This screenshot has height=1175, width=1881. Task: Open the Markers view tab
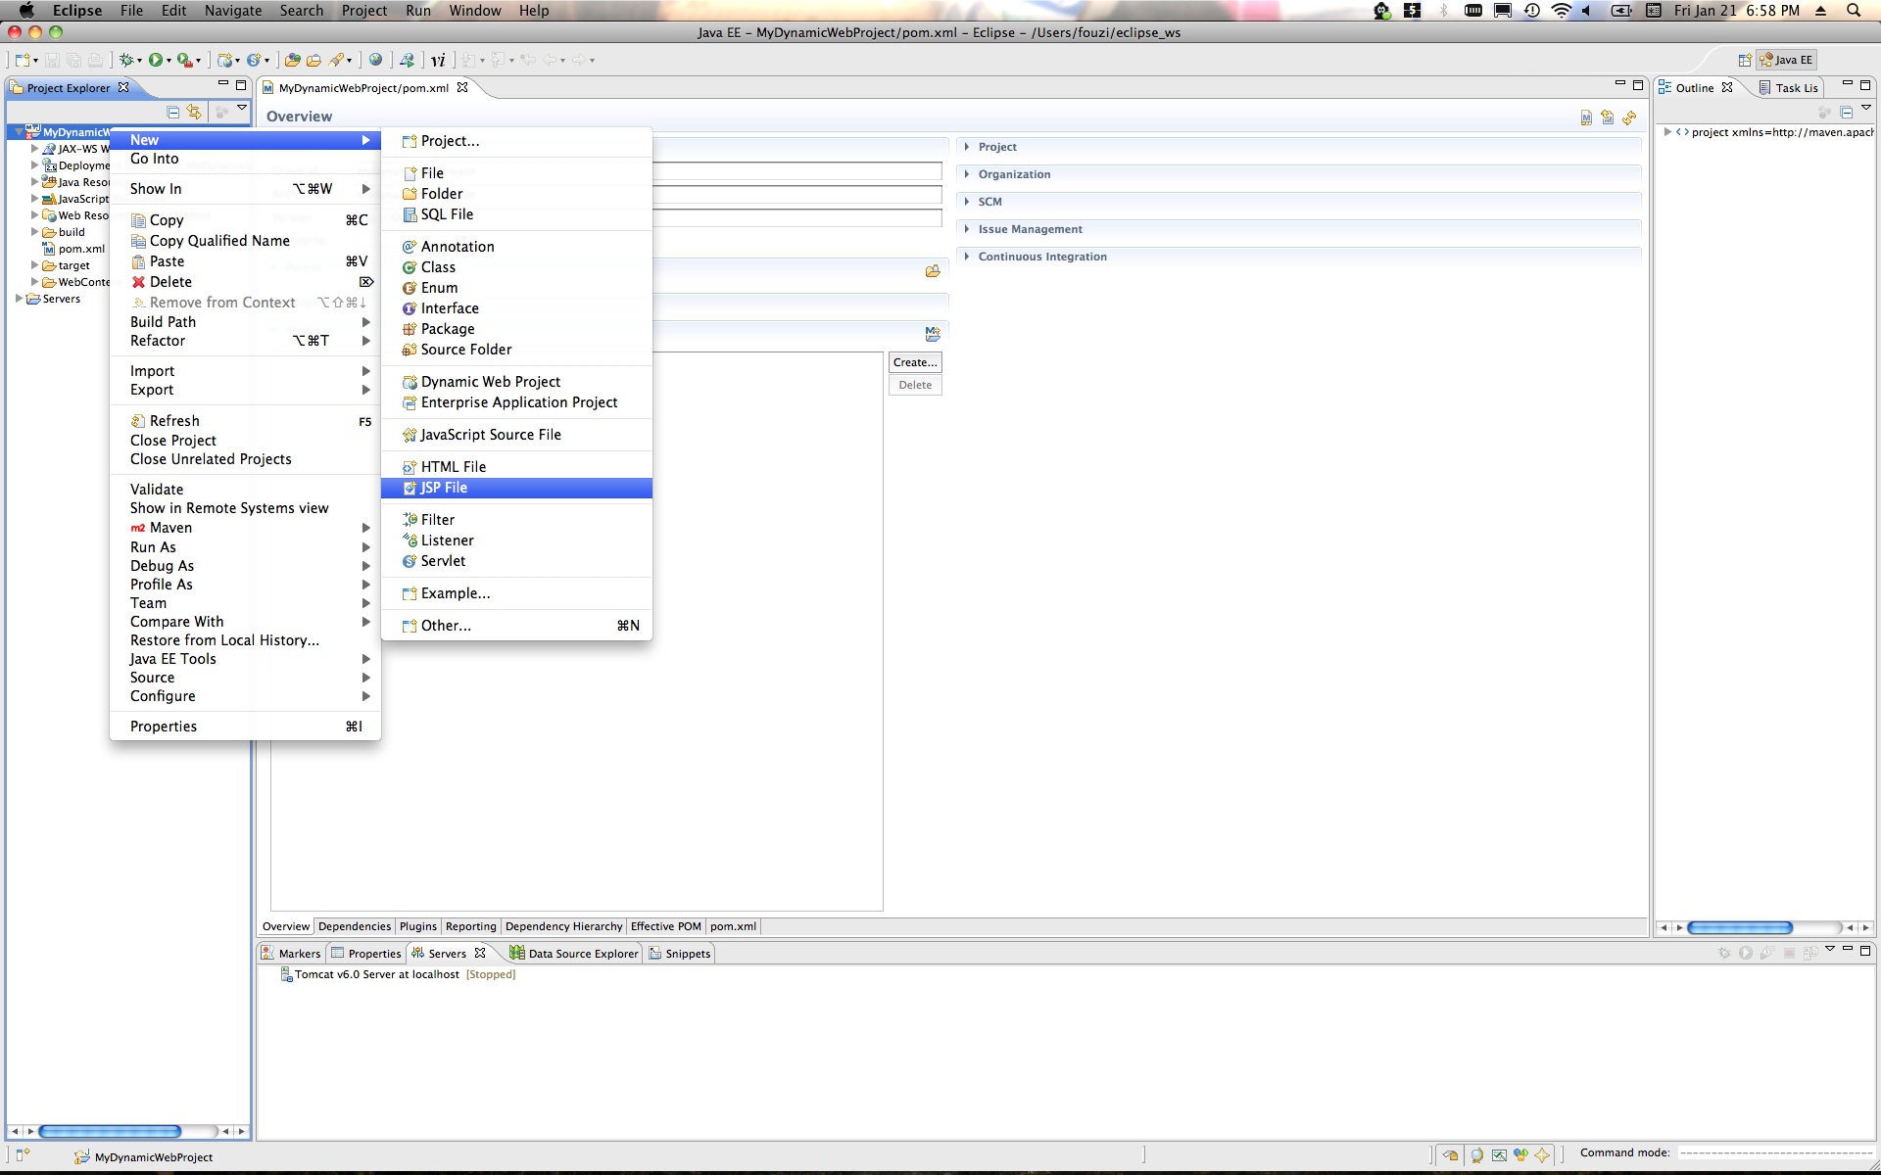pos(291,953)
